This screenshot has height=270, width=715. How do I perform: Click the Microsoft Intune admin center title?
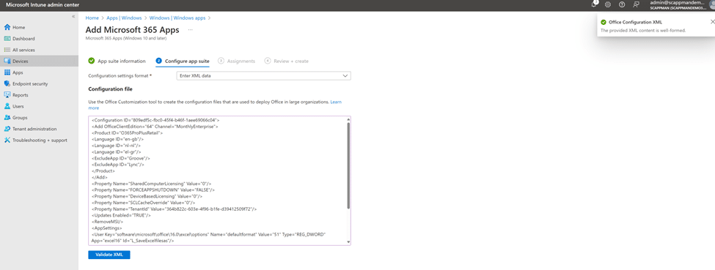(x=43, y=4)
